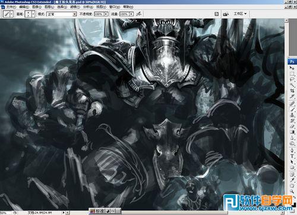Select the Zoom magnifier tool
This screenshot has width=297, height=215.
pyautogui.click(x=292, y=191)
